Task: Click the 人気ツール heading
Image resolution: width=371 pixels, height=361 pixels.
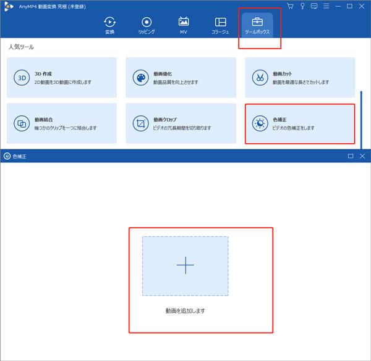Action: pos(21,47)
